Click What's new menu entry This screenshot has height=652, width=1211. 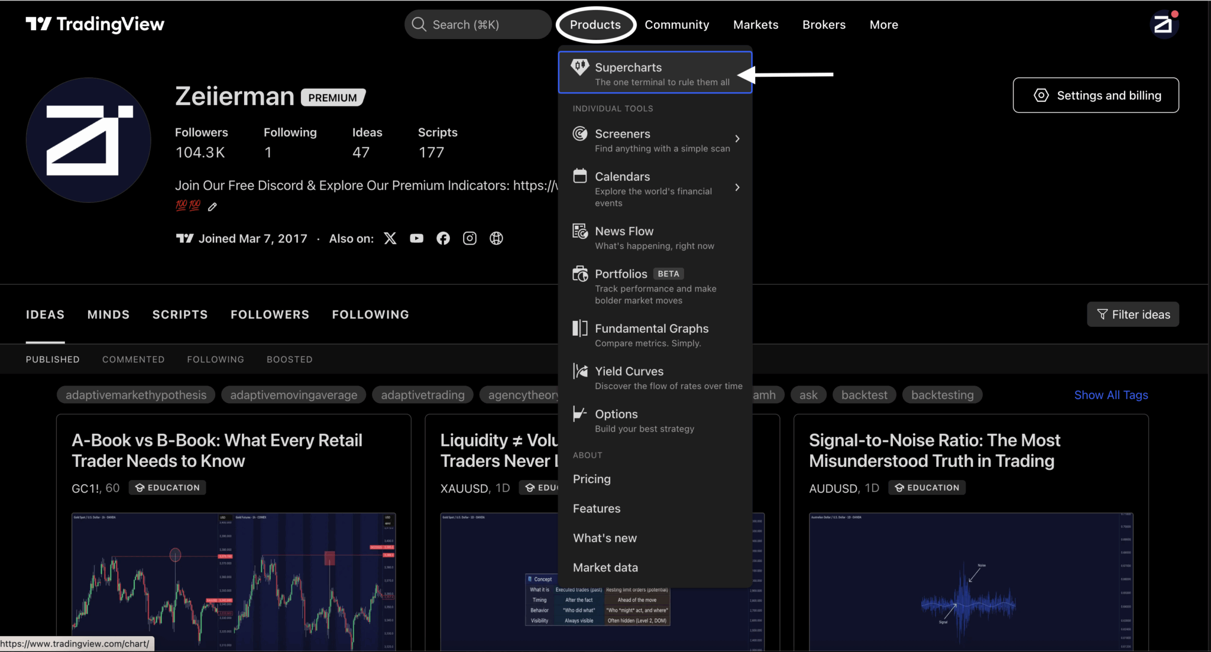coord(605,538)
